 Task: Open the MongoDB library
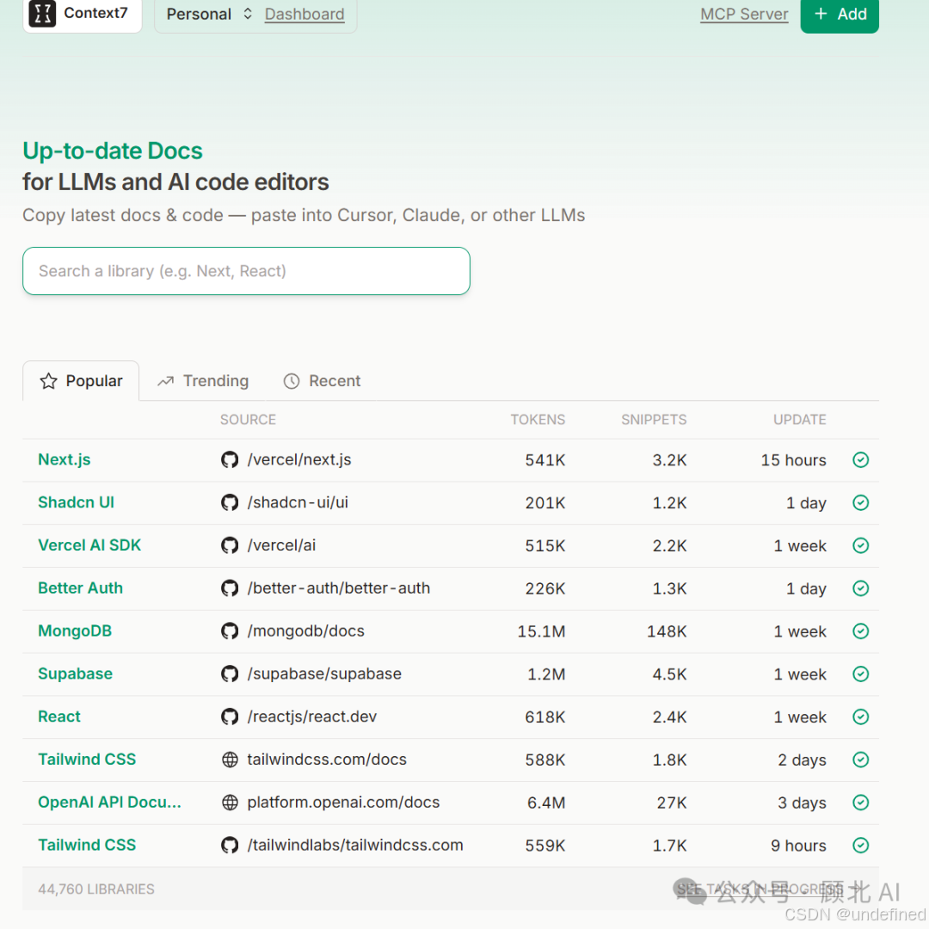tap(75, 631)
